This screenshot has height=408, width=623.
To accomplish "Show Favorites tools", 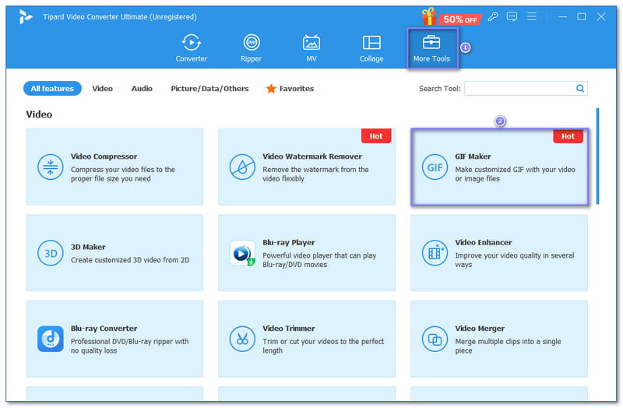I will tap(290, 89).
